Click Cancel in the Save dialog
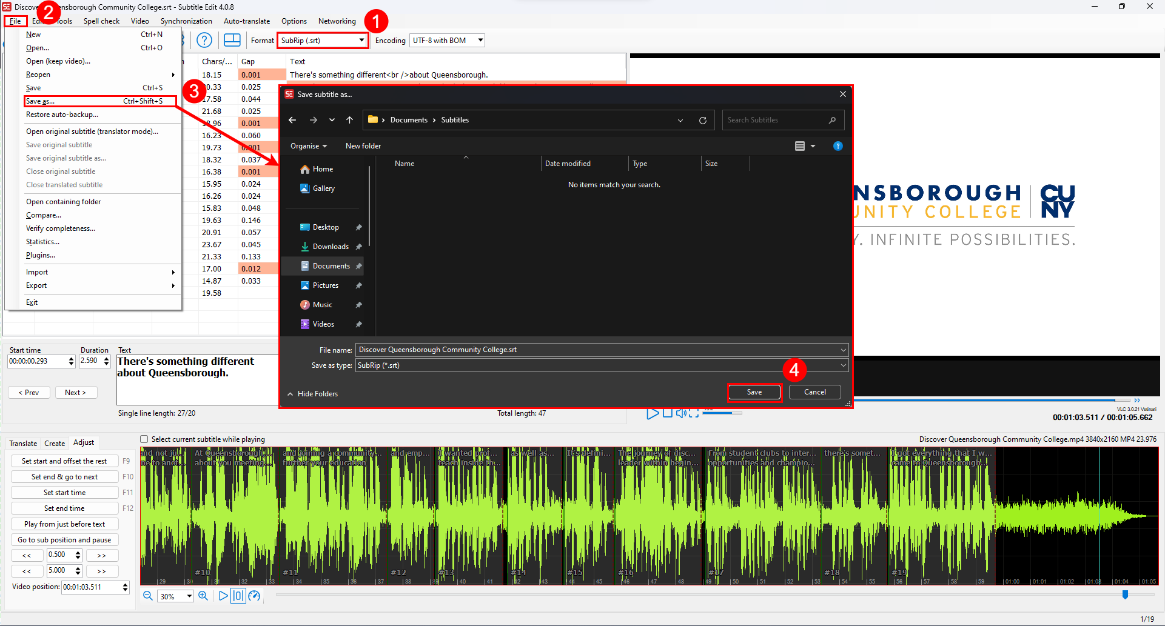 (814, 392)
